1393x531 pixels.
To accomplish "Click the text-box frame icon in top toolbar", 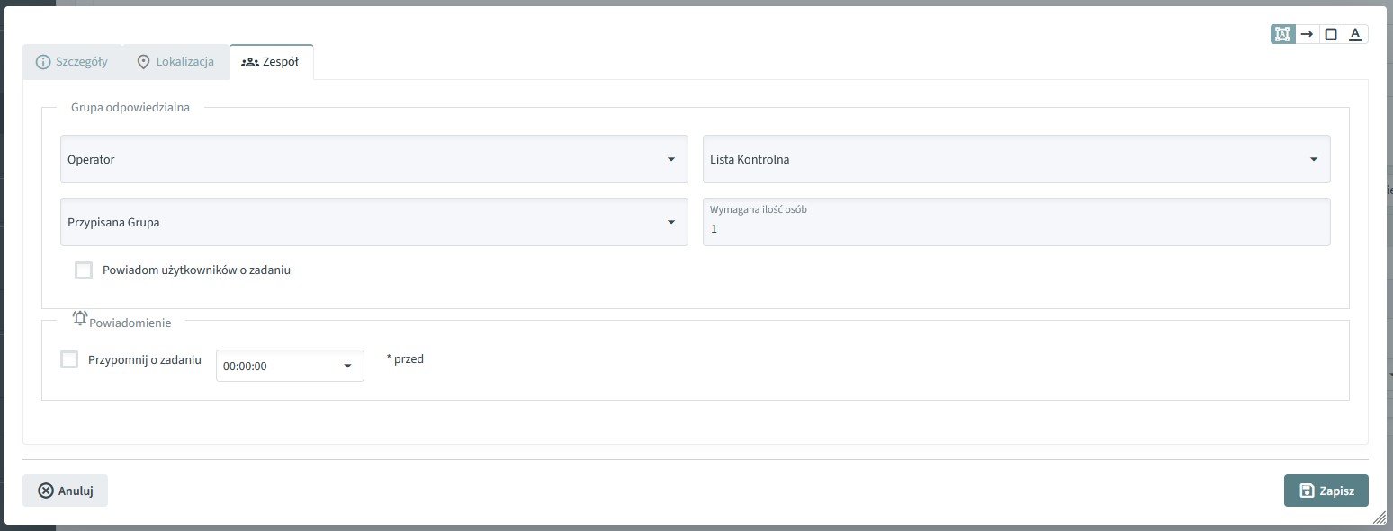I will 1282,34.
